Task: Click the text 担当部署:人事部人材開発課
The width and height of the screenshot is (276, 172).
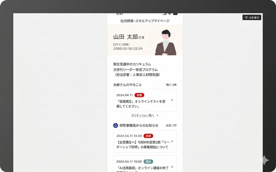Action: [x=137, y=75]
